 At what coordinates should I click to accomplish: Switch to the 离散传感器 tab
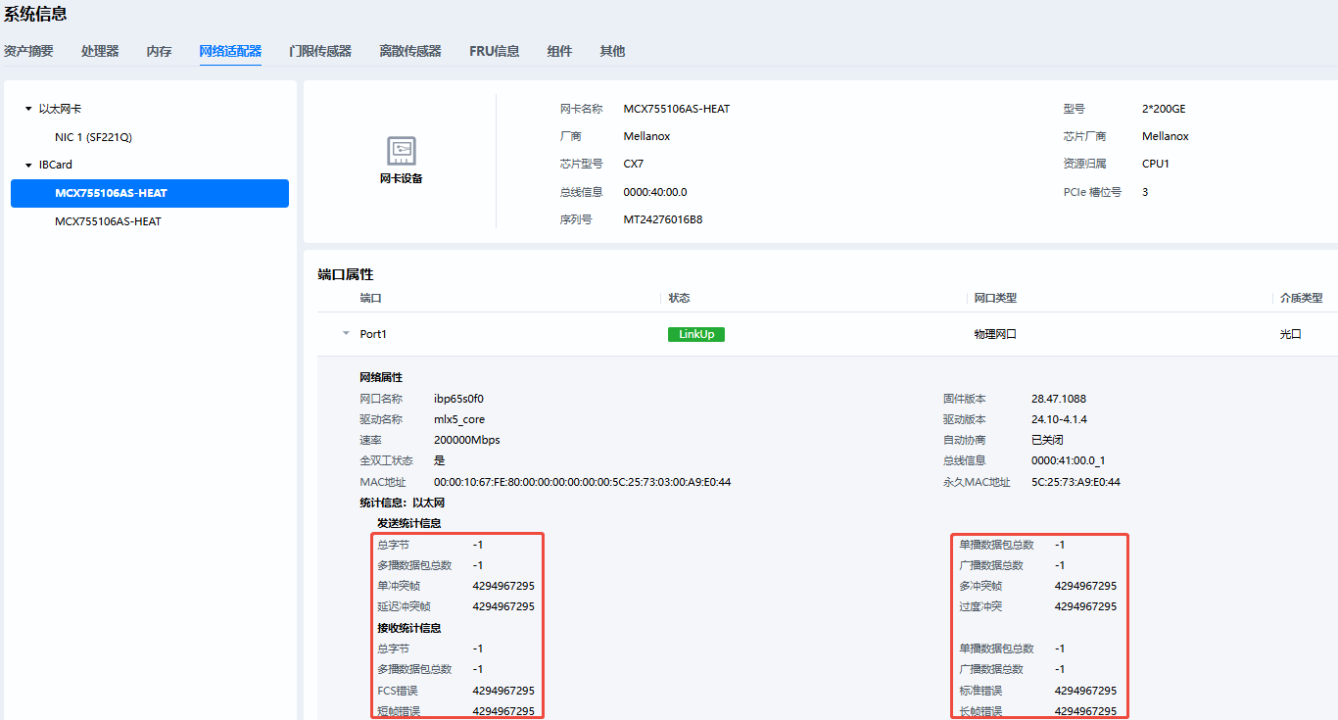point(410,51)
